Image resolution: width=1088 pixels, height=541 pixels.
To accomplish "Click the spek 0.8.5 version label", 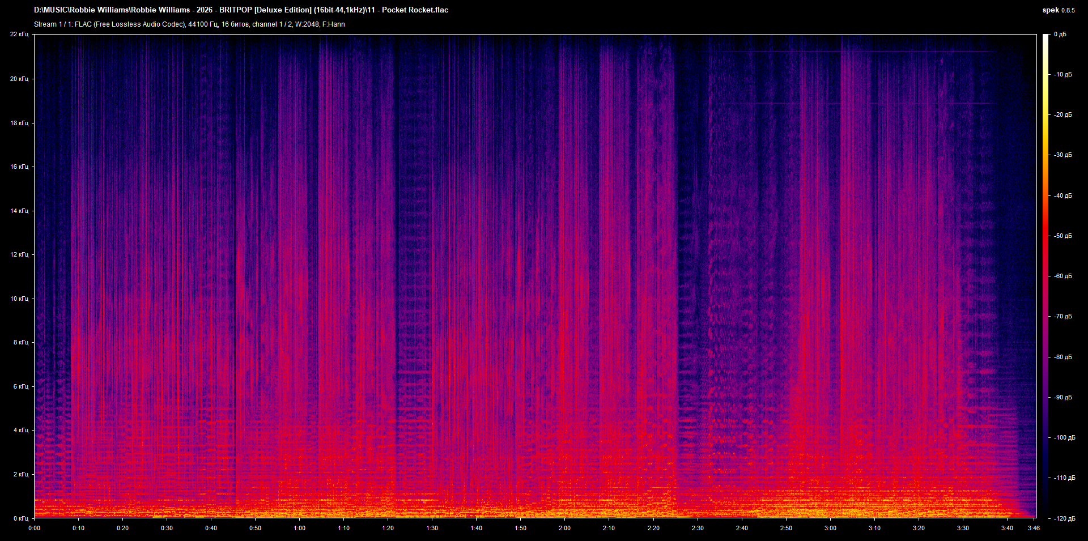I will [1058, 10].
